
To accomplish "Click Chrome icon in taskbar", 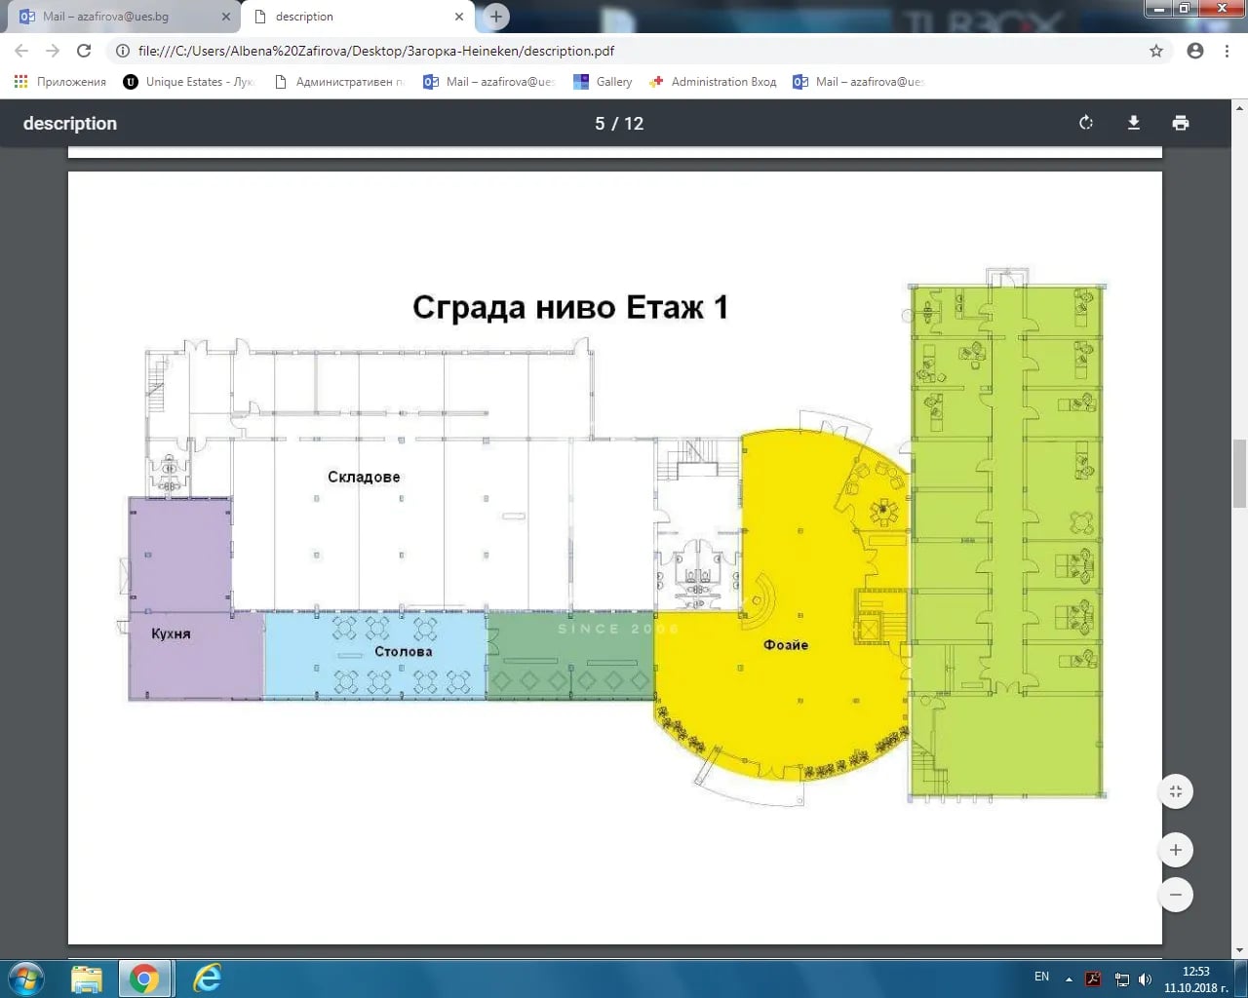I will point(144,978).
